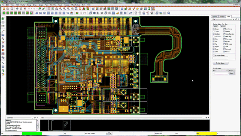Select the 3D viewer toolbar icon
Screen dimensions: 241x136
click(84, 9)
